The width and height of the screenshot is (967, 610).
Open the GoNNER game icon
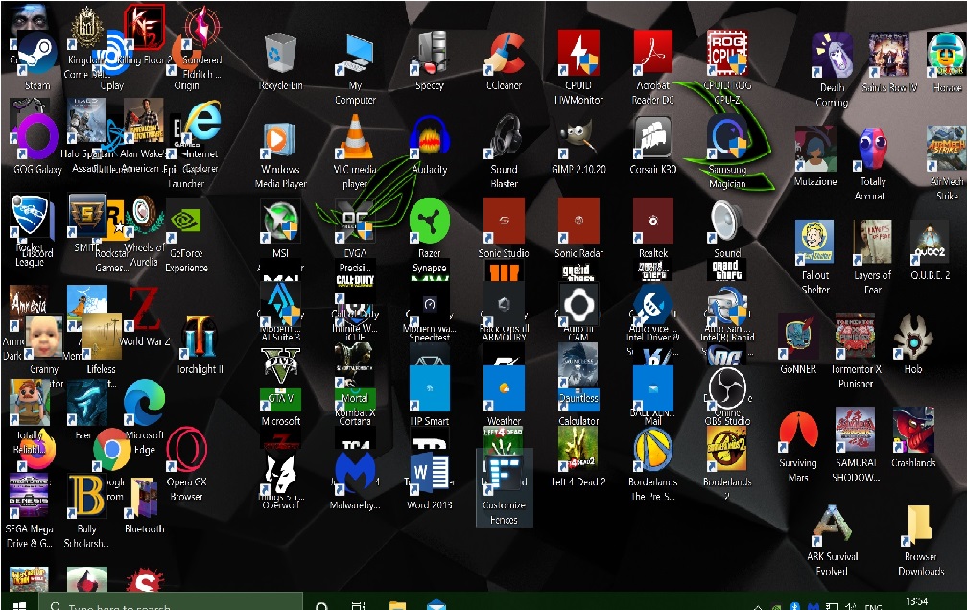[798, 337]
